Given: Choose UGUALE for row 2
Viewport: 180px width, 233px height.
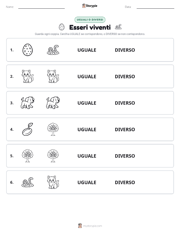Looking at the screenshot, I should click(87, 76).
